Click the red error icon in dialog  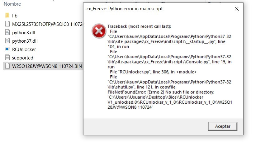(x=98, y=31)
